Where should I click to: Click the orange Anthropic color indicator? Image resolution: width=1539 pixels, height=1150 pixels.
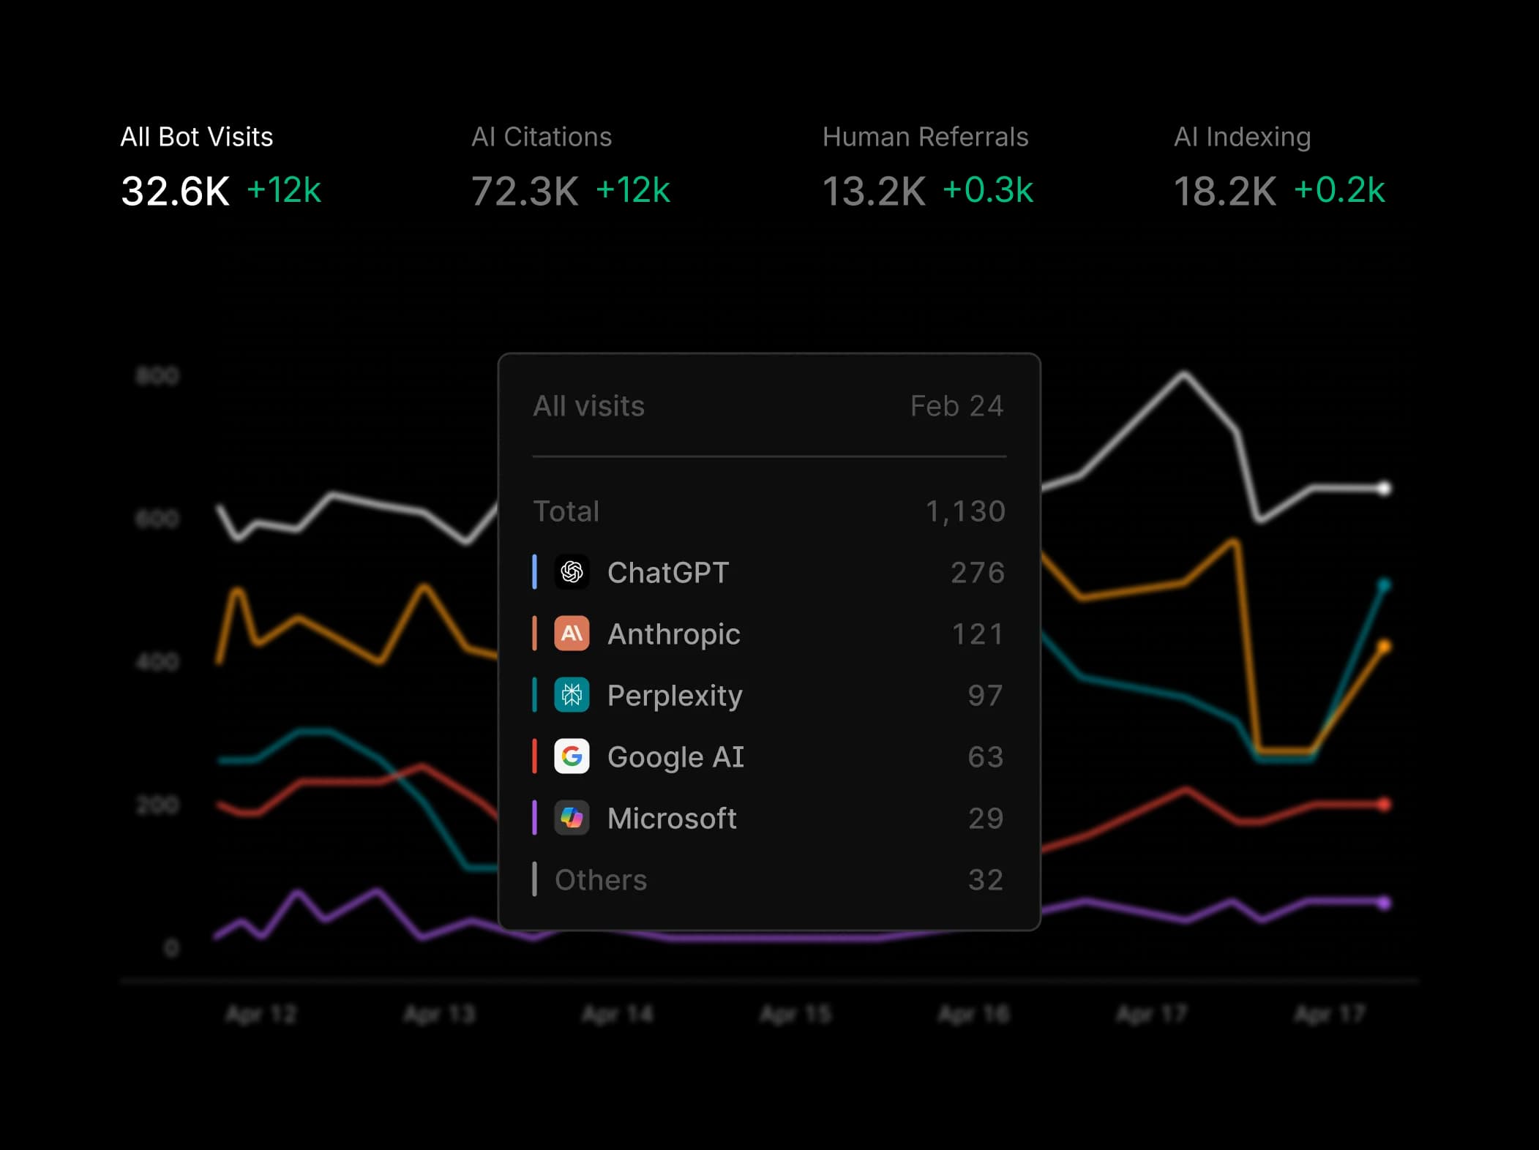(536, 634)
